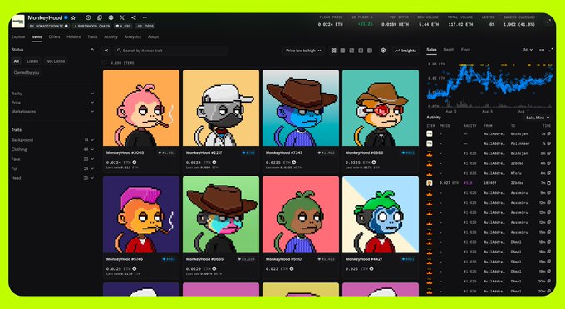Open the collection's X (Twitter) link
Viewport: 565px width, 309px height.
pos(122,17)
